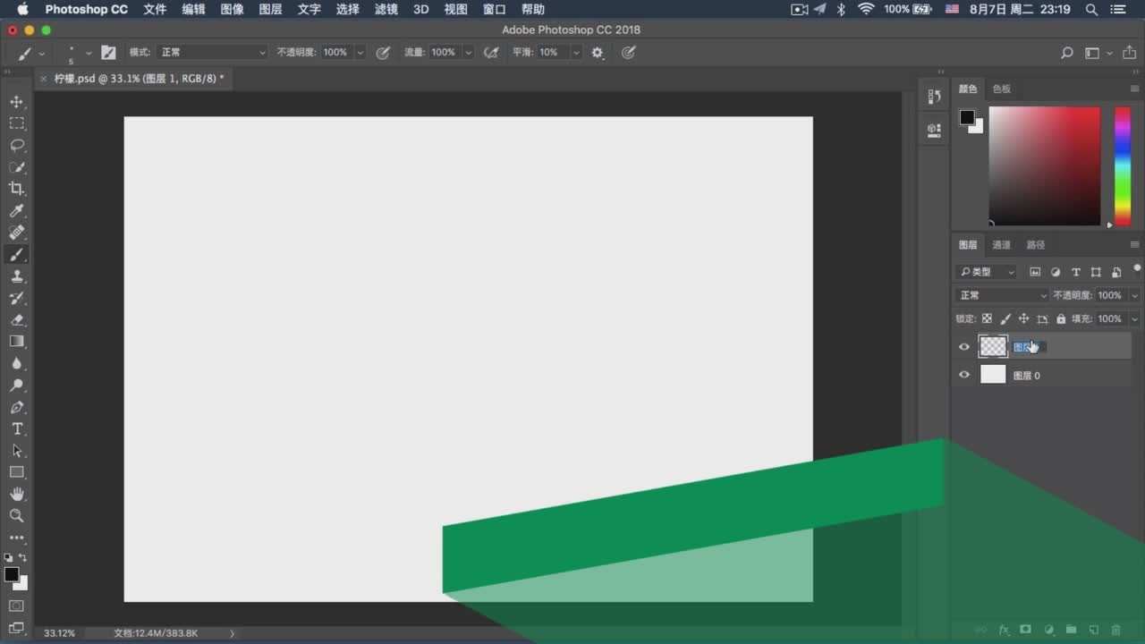Switch to the 路径 tab
The width and height of the screenshot is (1145, 644).
pos(1035,245)
